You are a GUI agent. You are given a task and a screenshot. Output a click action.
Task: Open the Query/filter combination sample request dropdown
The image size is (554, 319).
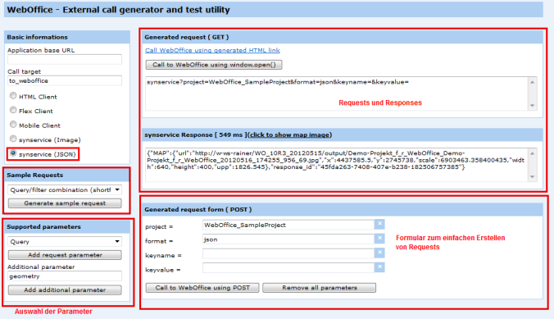(x=65, y=190)
